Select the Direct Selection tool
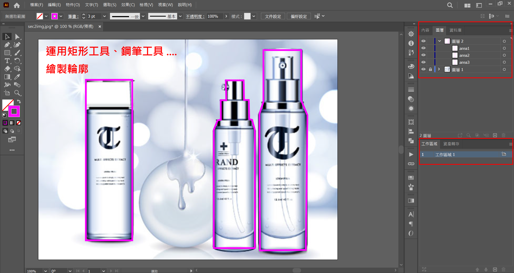Viewport: 514px width, 273px height. 17,37
